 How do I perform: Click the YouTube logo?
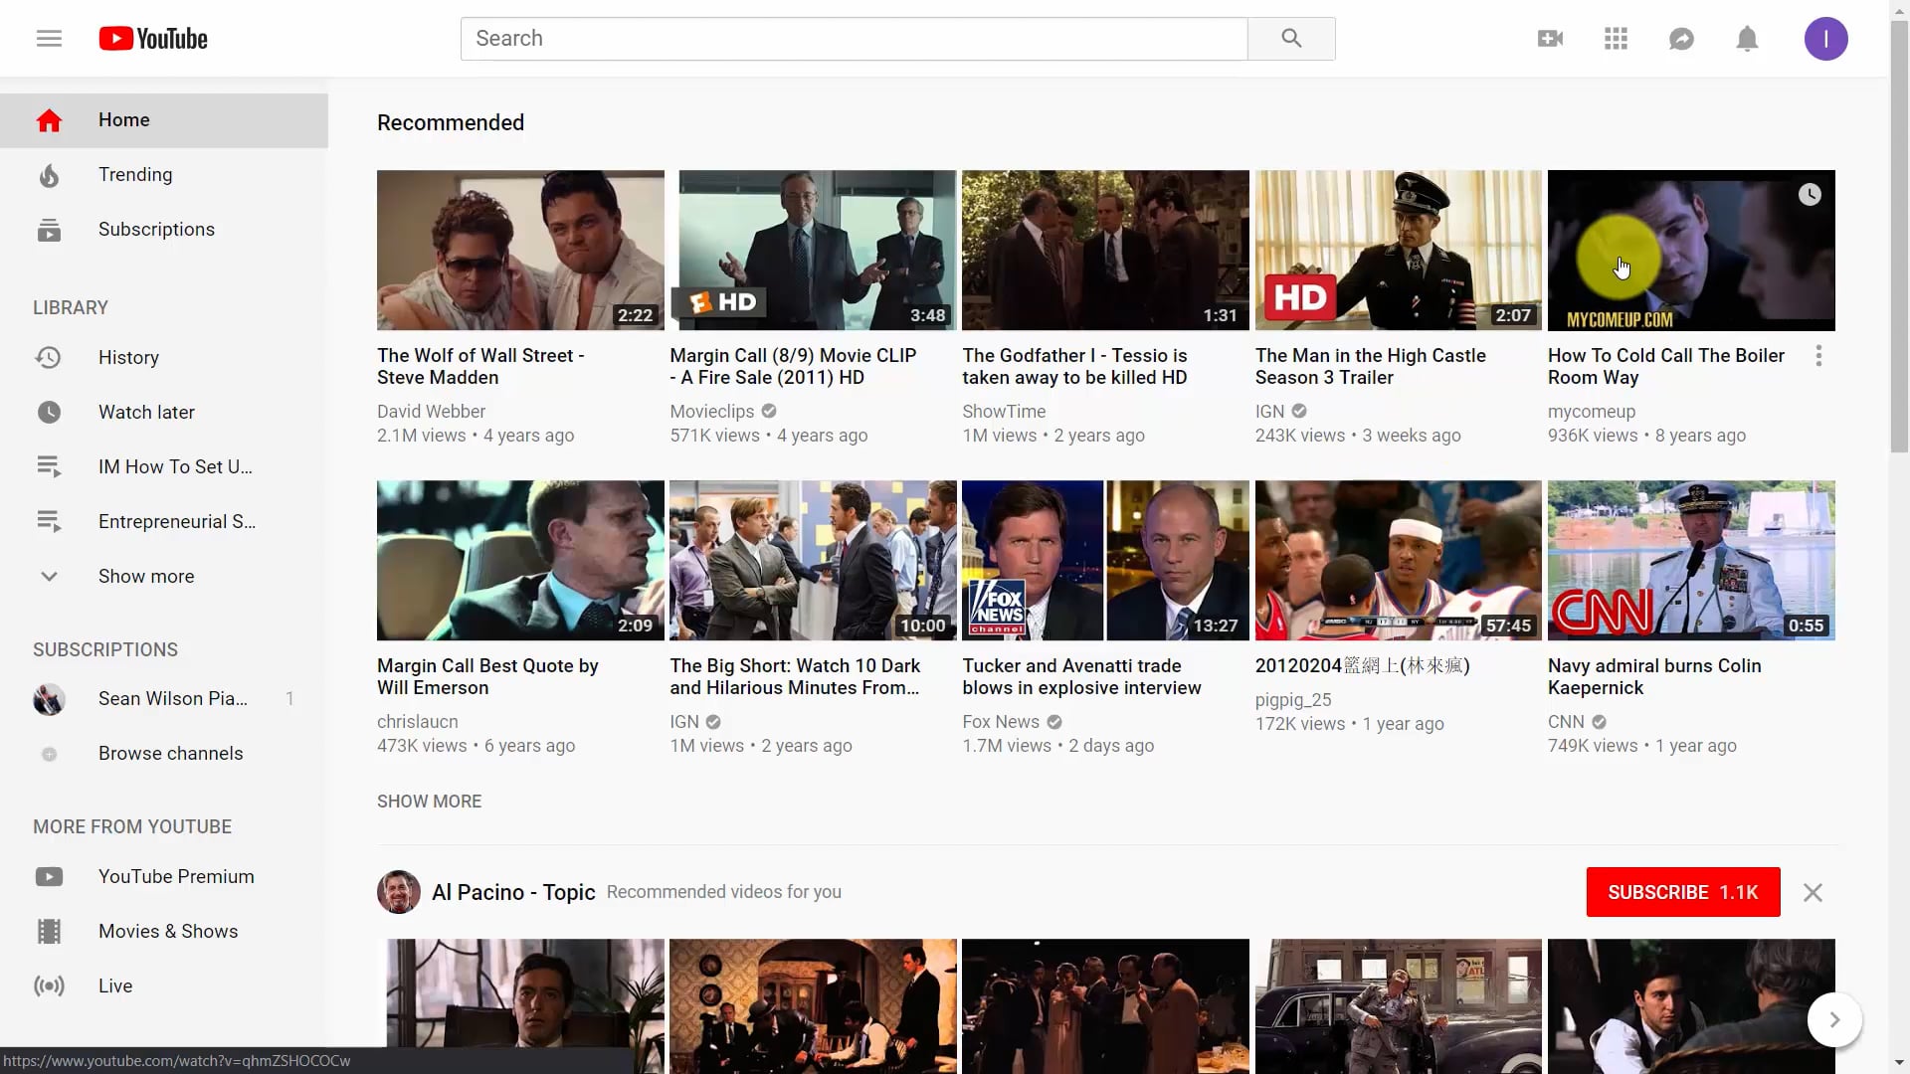153,39
